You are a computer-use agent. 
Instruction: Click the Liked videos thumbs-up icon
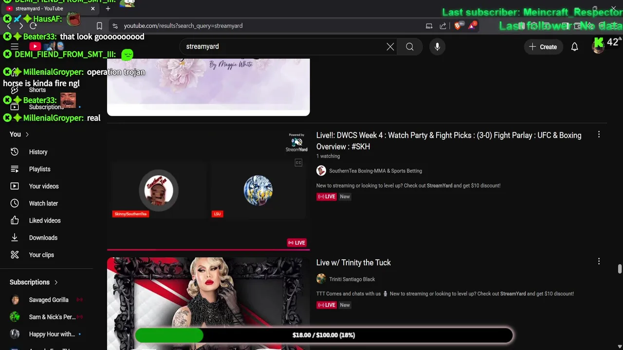15,221
